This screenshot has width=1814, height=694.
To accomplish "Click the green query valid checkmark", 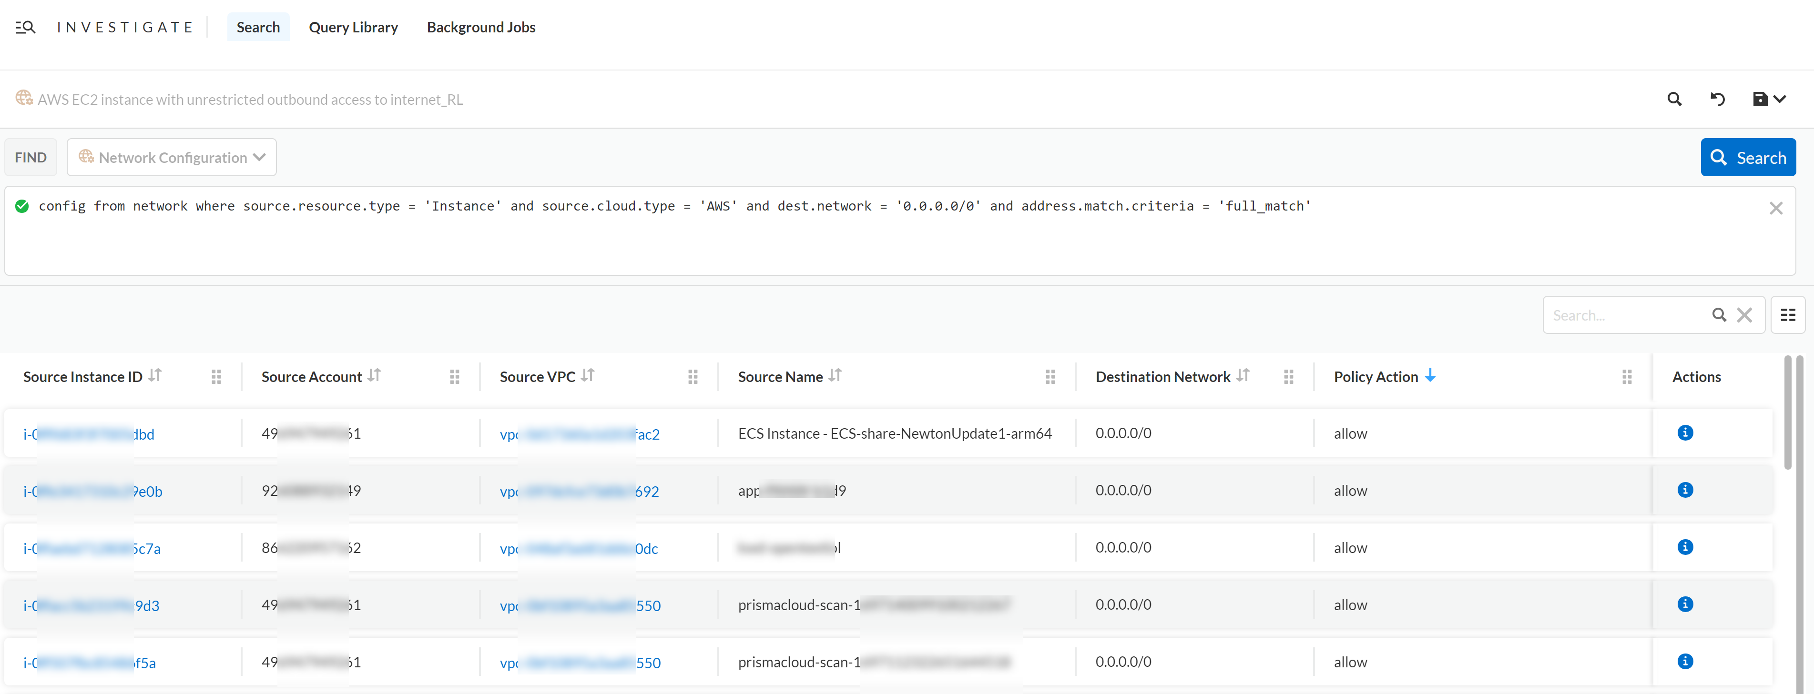I will click(22, 206).
